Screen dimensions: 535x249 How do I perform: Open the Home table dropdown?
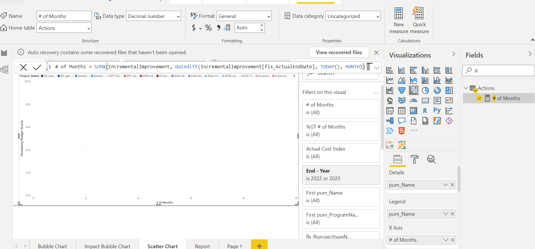tap(64, 28)
